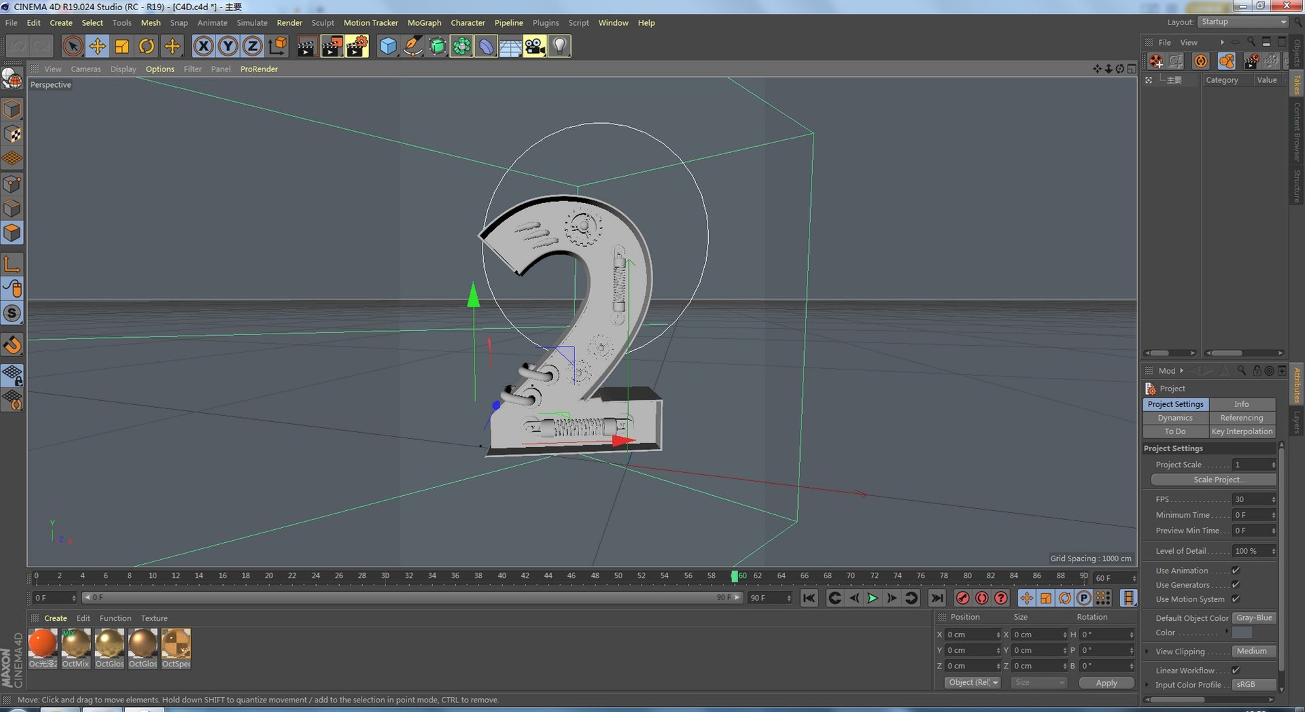Screen dimensions: 1305x712
Task: Toggle the Y axis lock icon
Action: coord(228,46)
